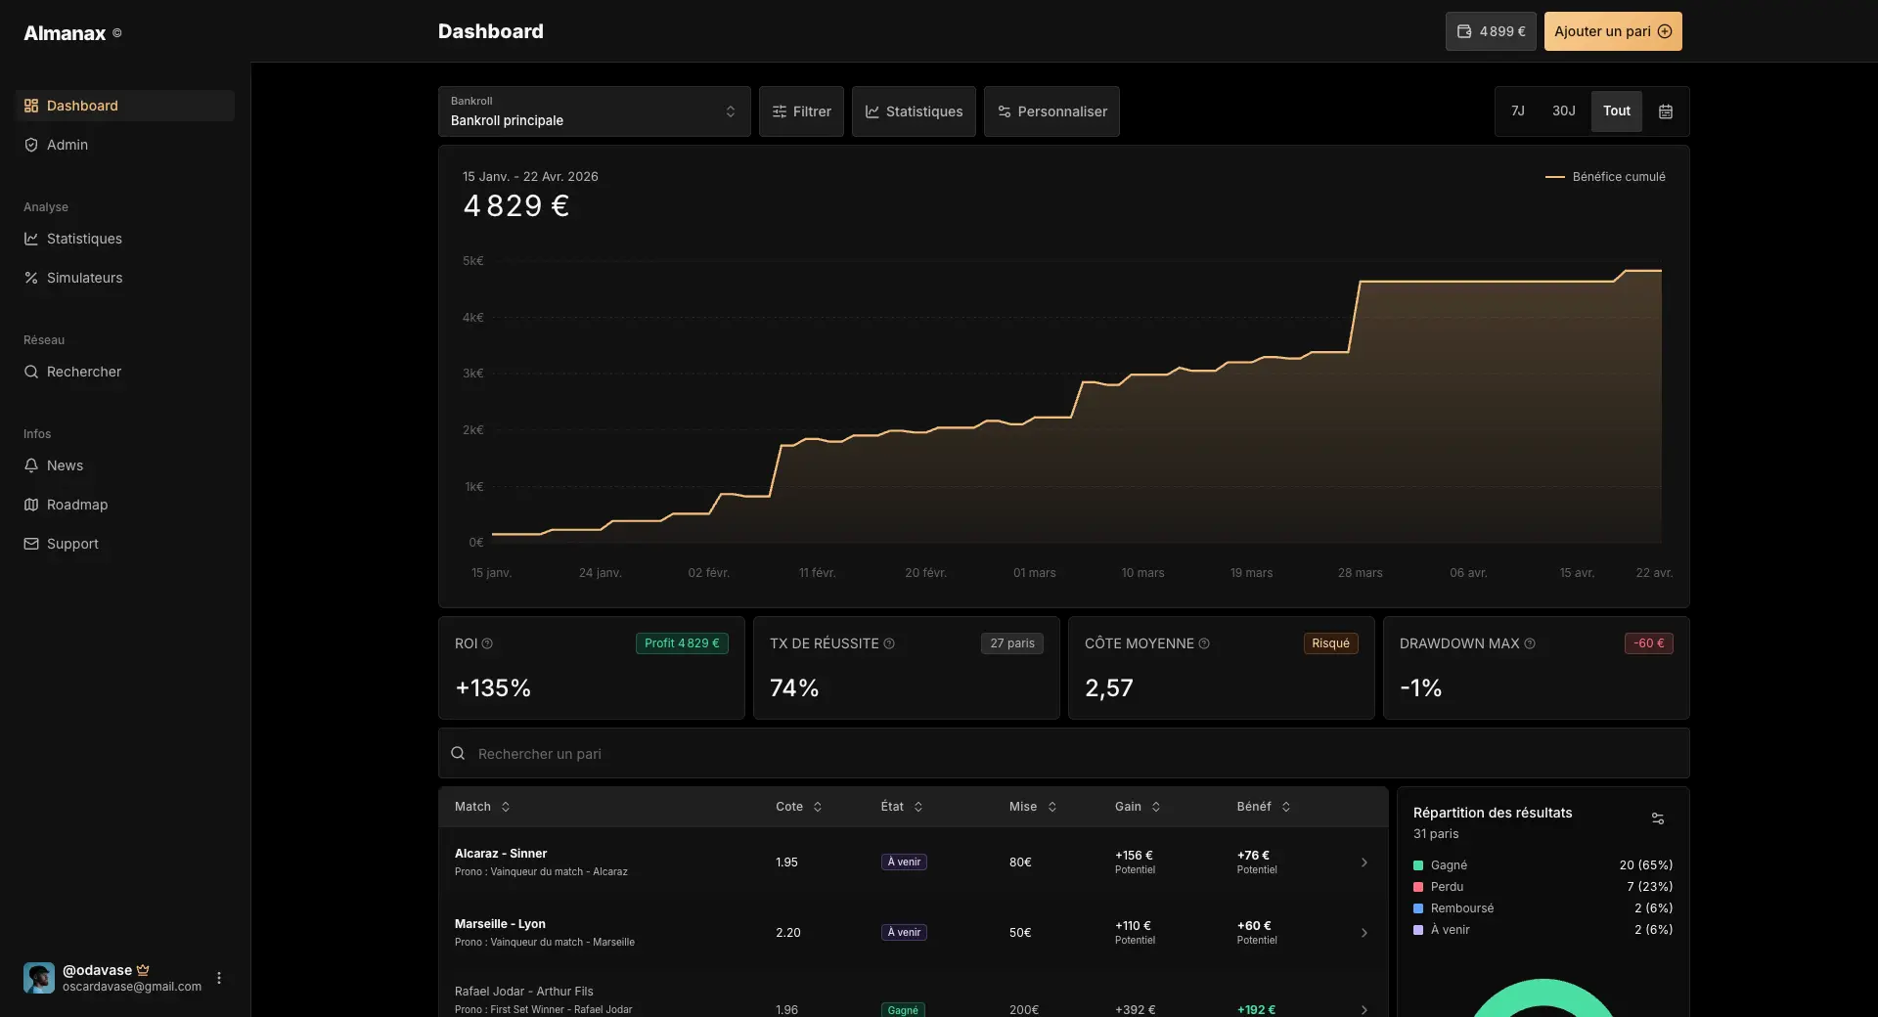Click À venir status on Alcaraz row
The height and width of the screenshot is (1017, 1878).
(904, 862)
